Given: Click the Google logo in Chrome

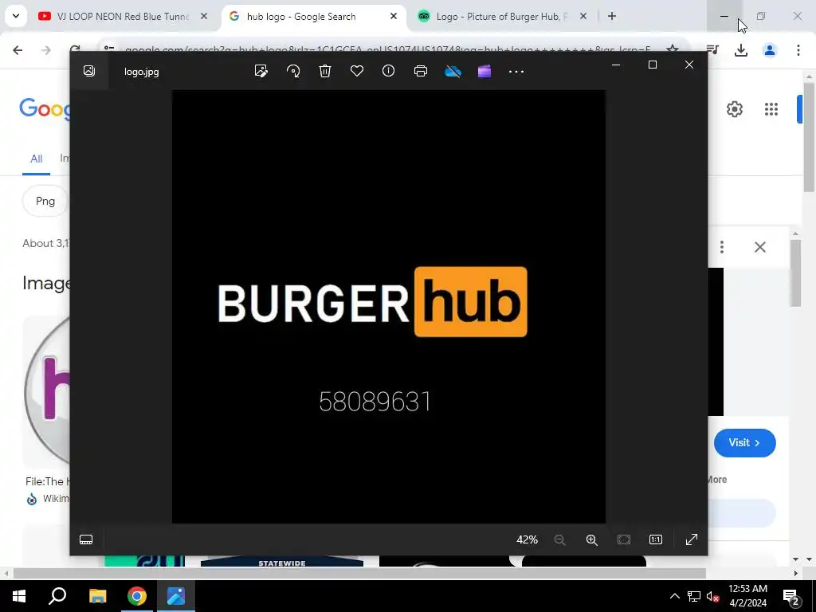Looking at the screenshot, I should [45, 109].
